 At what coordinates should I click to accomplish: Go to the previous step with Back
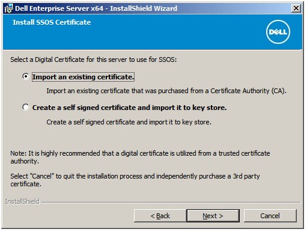click(160, 216)
